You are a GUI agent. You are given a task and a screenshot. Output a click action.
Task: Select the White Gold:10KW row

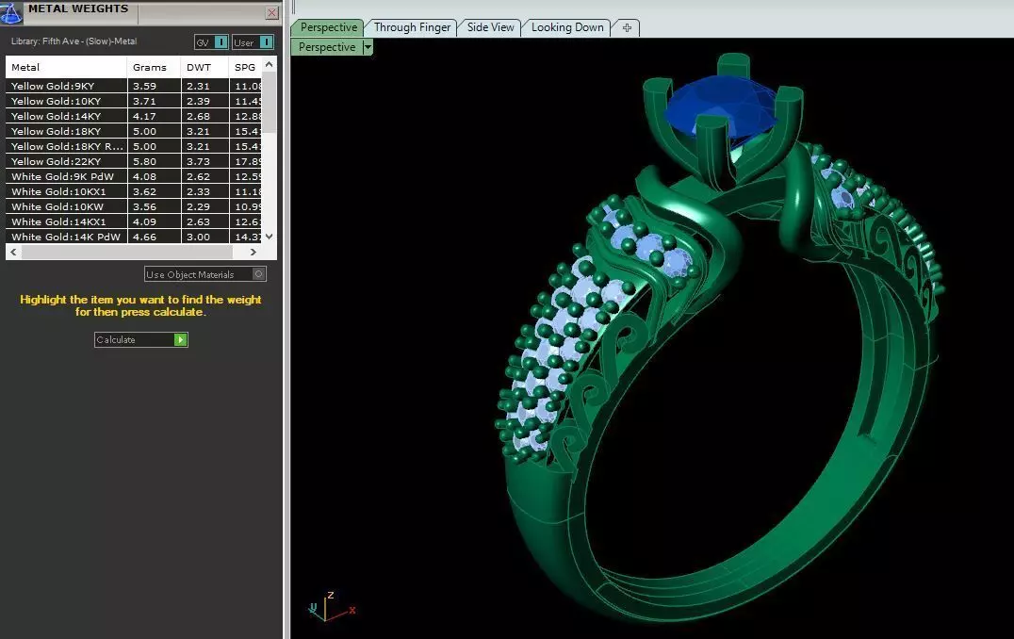click(134, 207)
